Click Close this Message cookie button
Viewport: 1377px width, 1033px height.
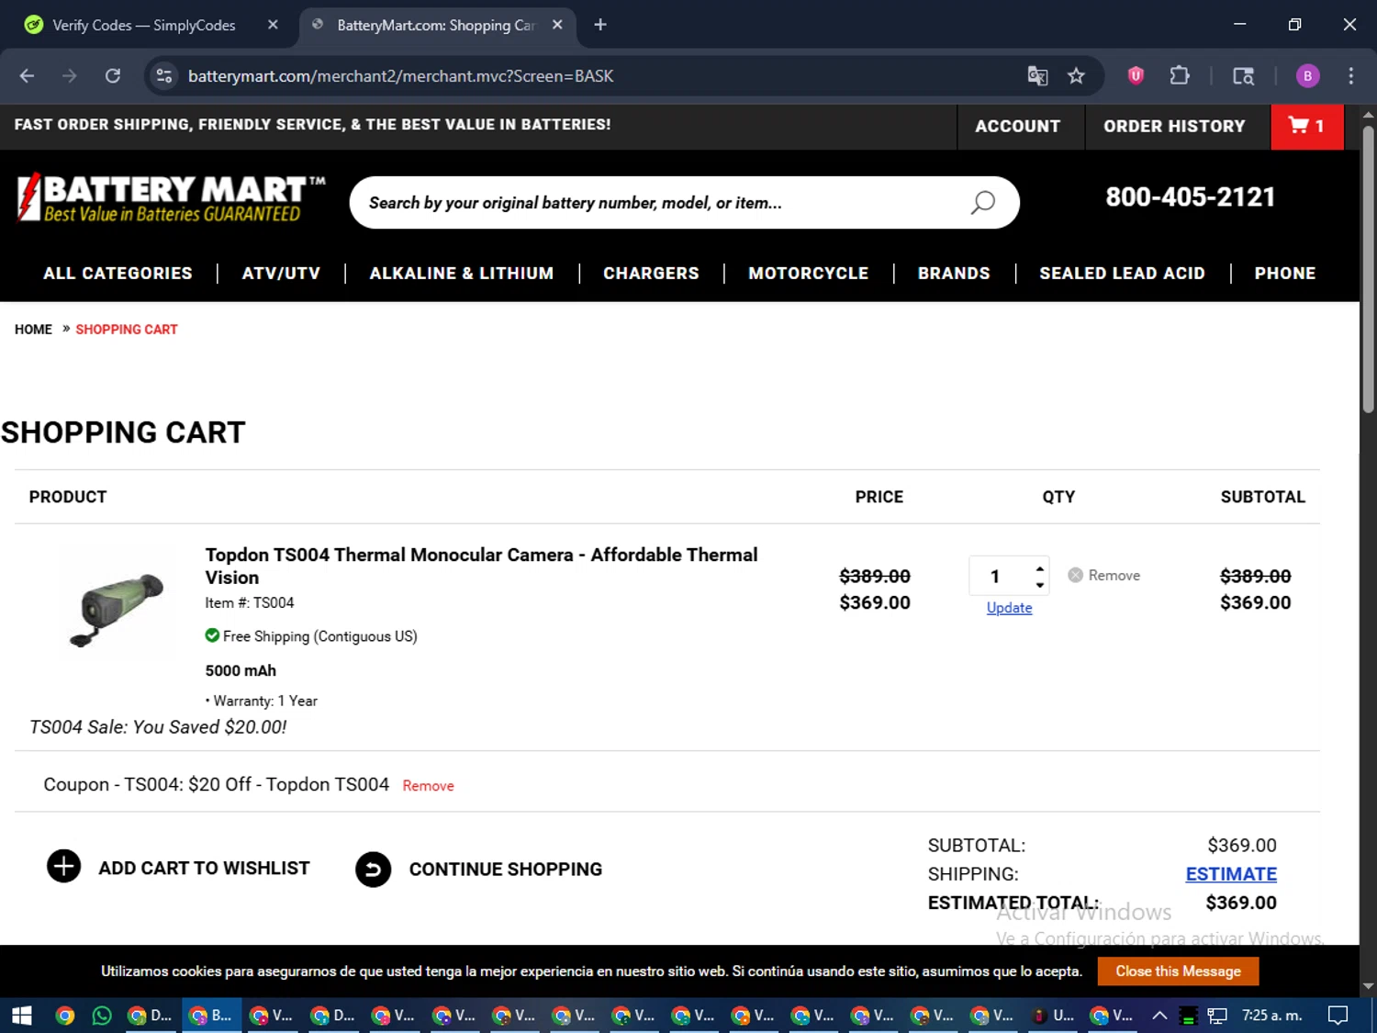(x=1178, y=971)
